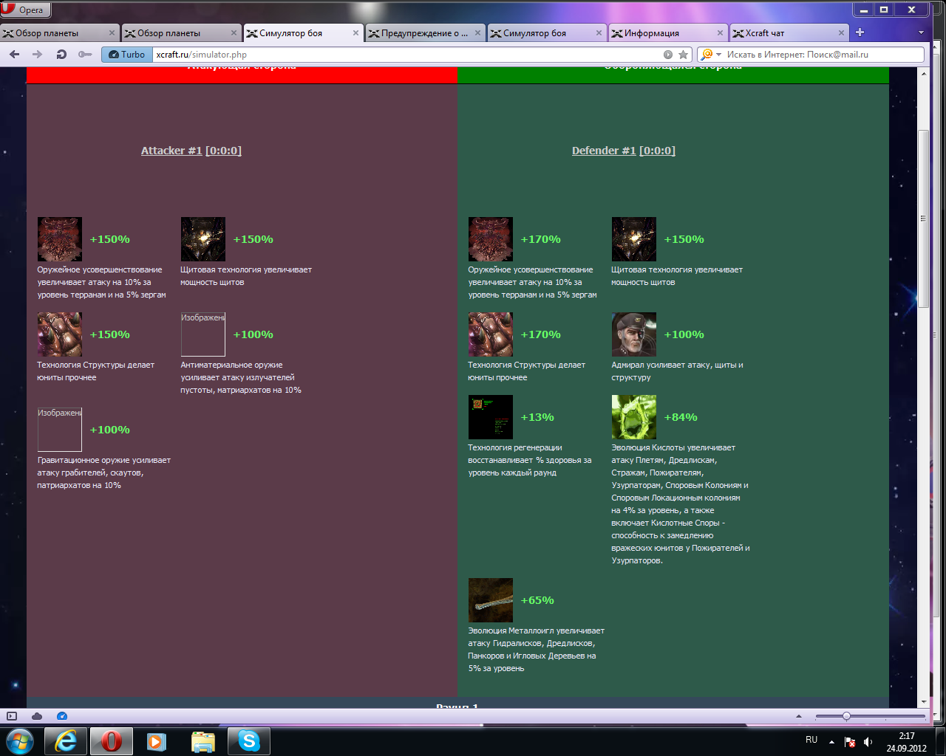Open the media player taskbar icon
The image size is (946, 756).
tap(157, 741)
